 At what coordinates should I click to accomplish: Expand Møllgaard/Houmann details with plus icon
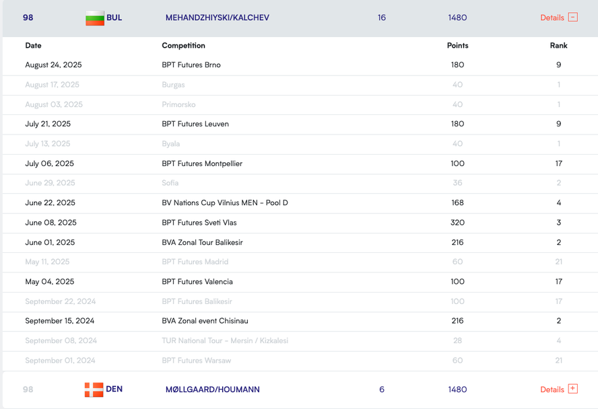pyautogui.click(x=572, y=389)
